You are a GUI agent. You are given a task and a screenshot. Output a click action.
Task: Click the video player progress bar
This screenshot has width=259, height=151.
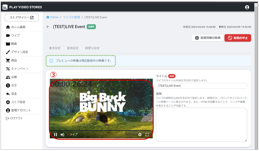tap(101, 131)
